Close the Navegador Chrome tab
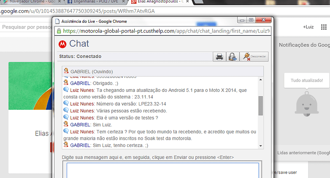 click(x=59, y=1)
